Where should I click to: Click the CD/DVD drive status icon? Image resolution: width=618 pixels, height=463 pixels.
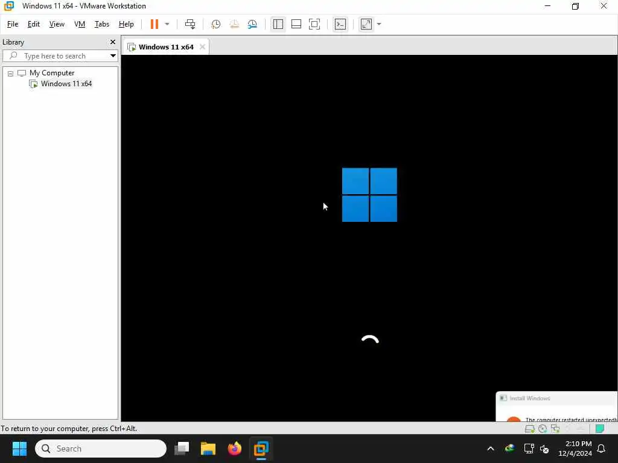(543, 429)
